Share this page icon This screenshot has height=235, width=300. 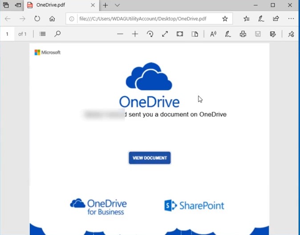[276, 19]
